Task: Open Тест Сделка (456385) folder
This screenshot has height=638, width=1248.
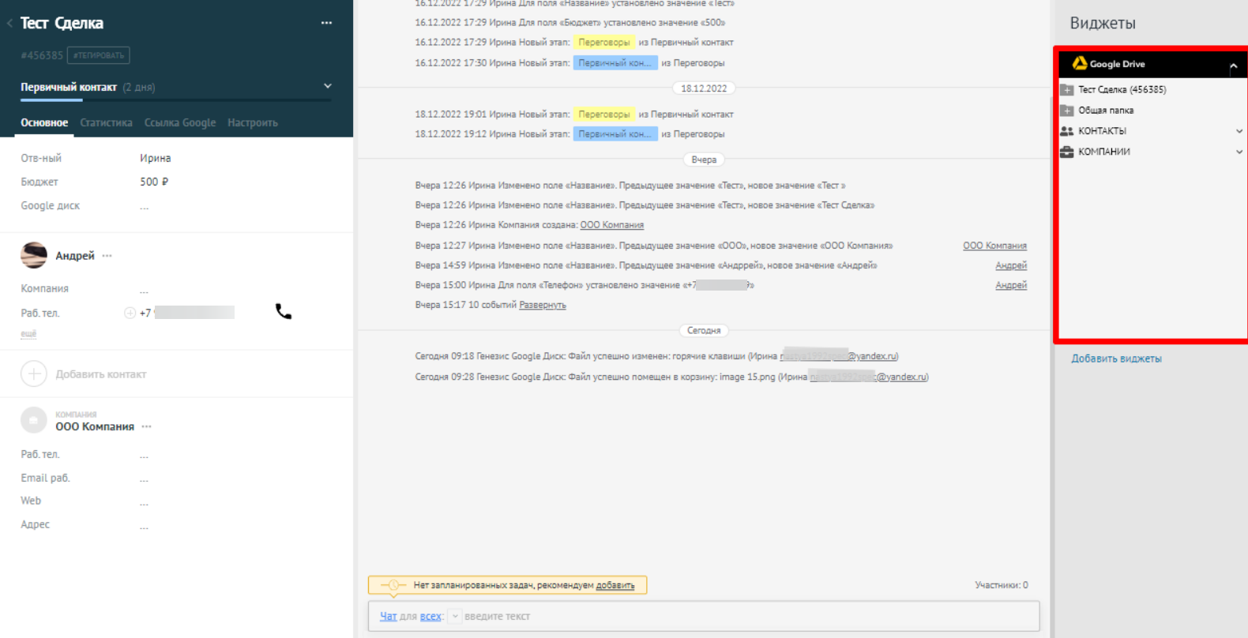Action: click(x=1122, y=89)
